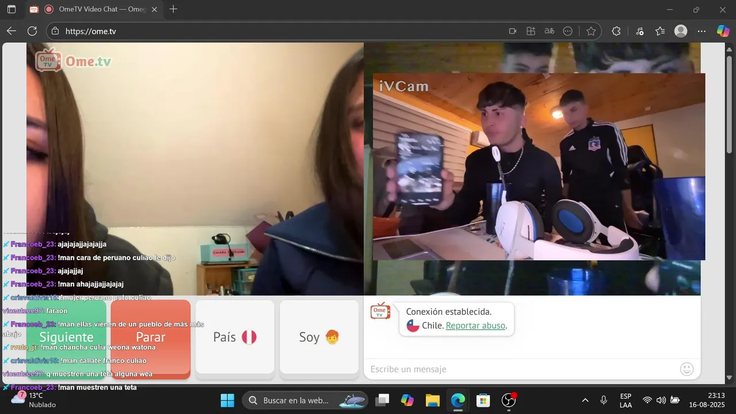
Task: Click message "!man callate franco culiao"
Action: 103,361
